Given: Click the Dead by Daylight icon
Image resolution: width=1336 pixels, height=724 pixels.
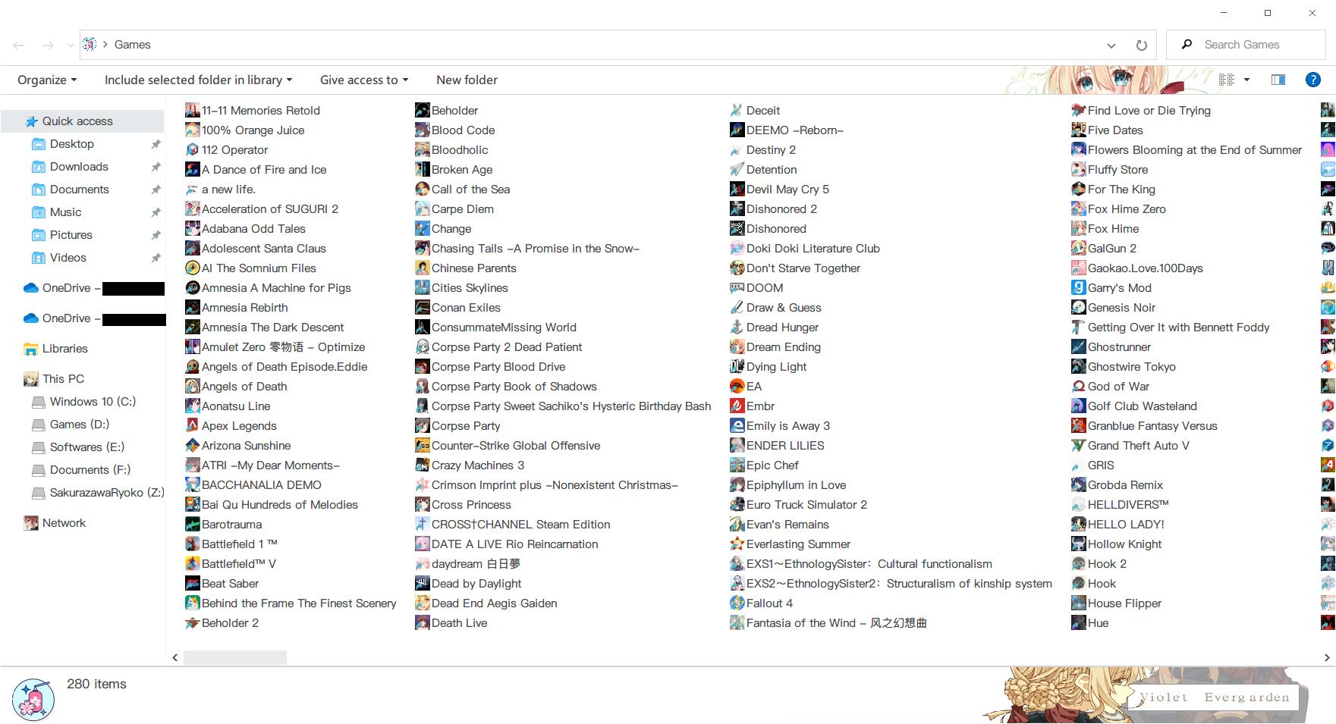Looking at the screenshot, I should pos(423,584).
